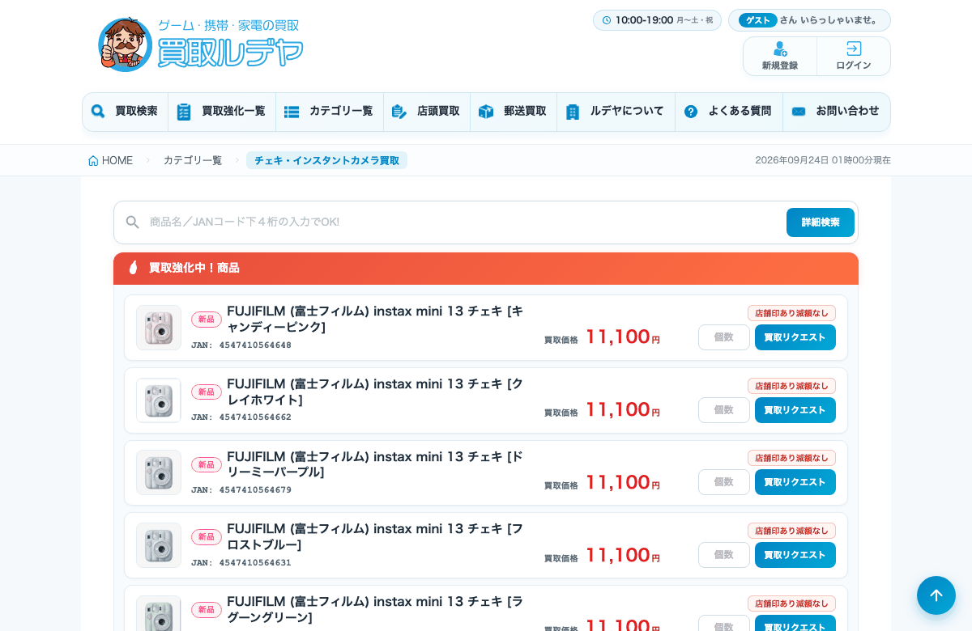The height and width of the screenshot is (631, 972).
Task: Open instax mini 13 キャンディーピンク product title
Action: [375, 319]
